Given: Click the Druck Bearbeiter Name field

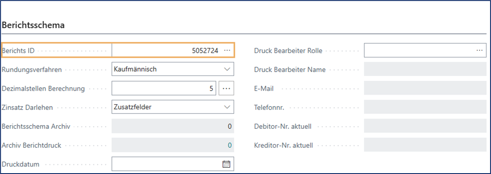Looking at the screenshot, I should 425,70.
